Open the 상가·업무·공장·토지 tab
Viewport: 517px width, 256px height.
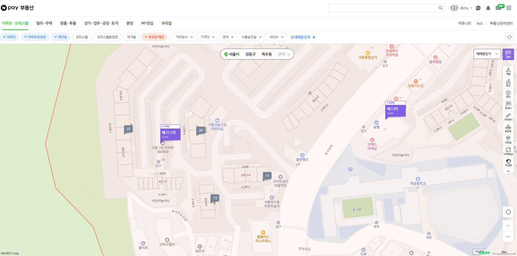101,23
